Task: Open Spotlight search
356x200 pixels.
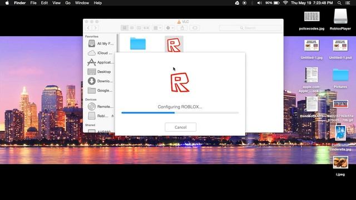Action: tap(339, 3)
